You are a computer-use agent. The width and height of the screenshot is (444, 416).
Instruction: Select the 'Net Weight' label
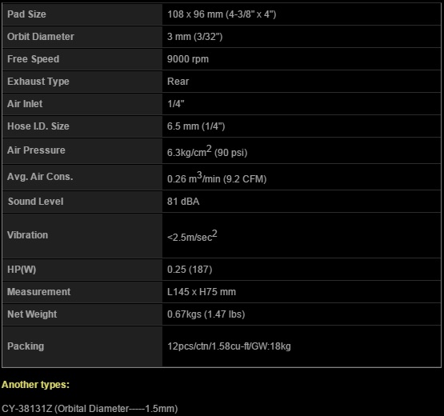(32, 314)
